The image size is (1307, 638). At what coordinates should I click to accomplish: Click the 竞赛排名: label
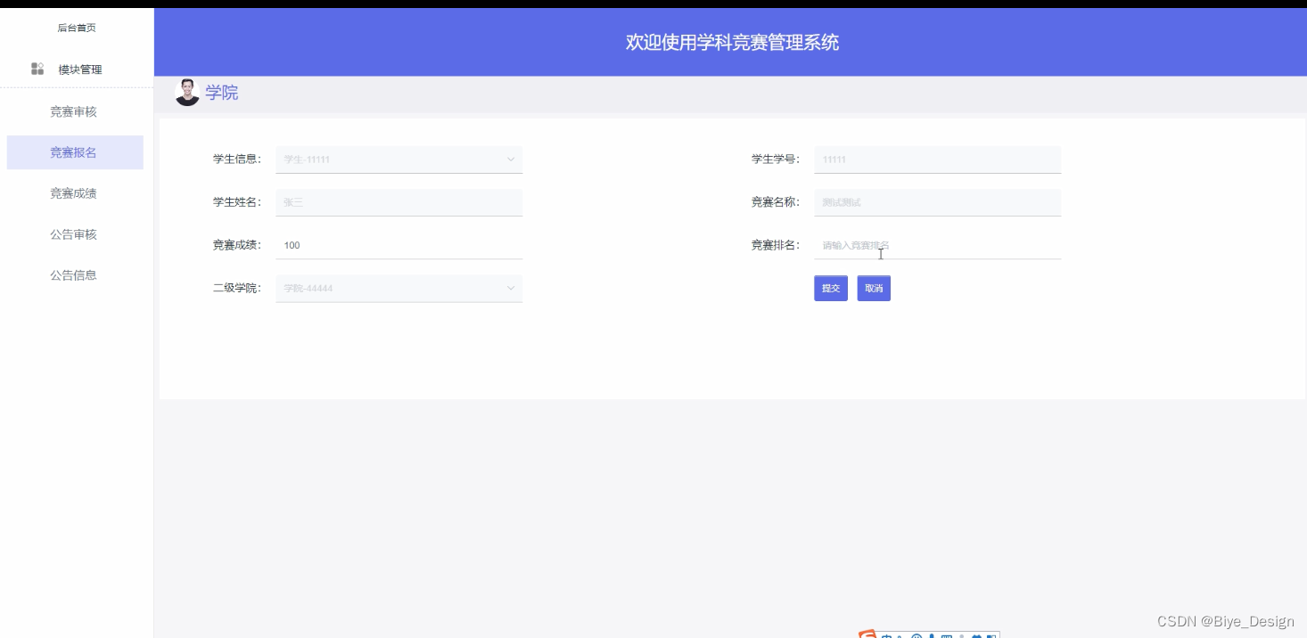tap(776, 245)
